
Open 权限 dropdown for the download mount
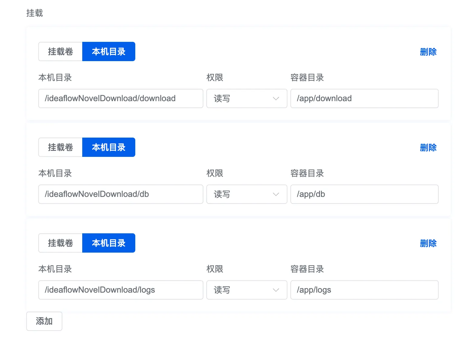(247, 98)
